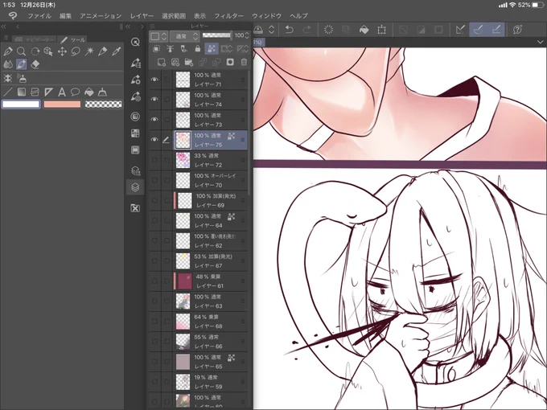The height and width of the screenshot is (410, 547).
Task: Open the tool palette hamburger menu
Action: point(6,38)
